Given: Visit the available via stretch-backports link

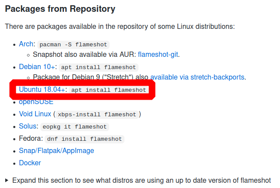Looking at the screenshot, I should point(197,77).
